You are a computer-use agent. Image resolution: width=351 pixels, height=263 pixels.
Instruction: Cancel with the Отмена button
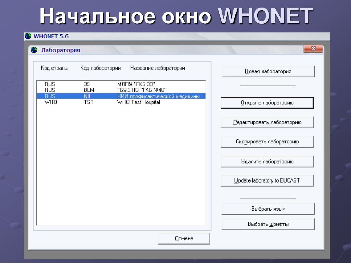184,239
